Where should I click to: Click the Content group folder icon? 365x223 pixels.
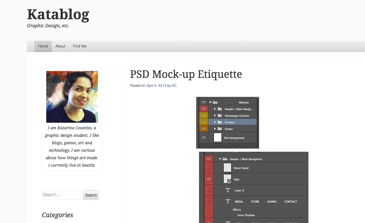[x=220, y=122]
